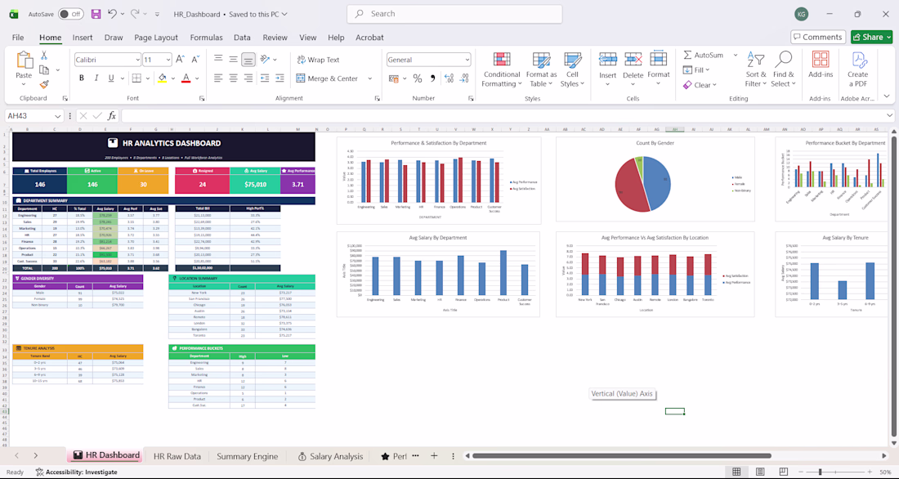The height and width of the screenshot is (479, 899).
Task: Open the Add-ins icon
Action: [x=821, y=65]
